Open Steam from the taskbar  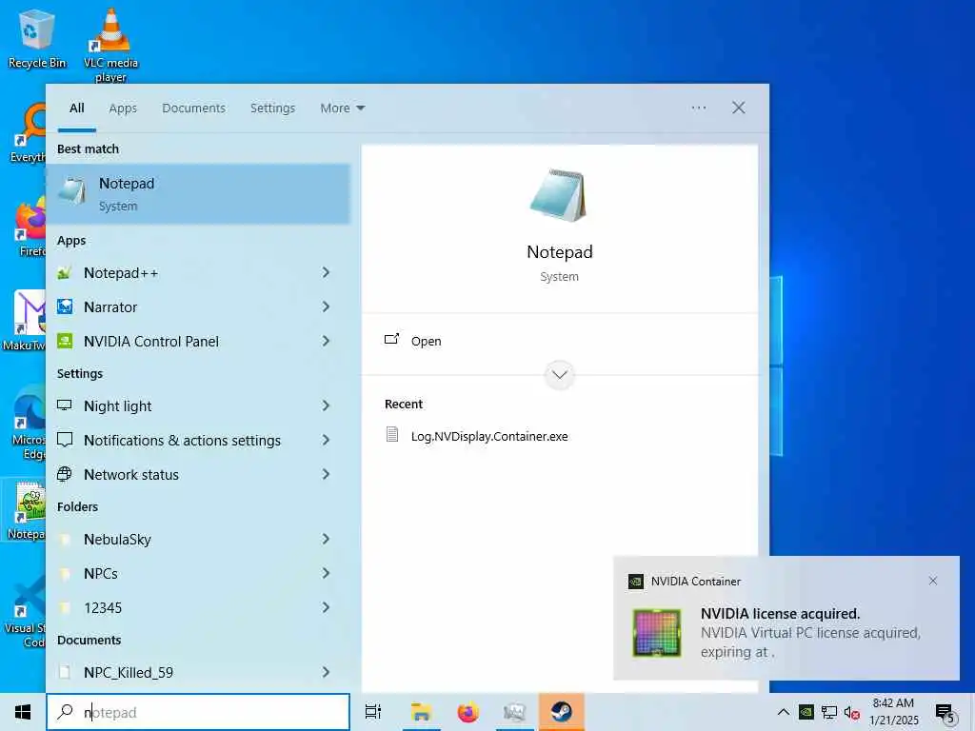tap(561, 712)
